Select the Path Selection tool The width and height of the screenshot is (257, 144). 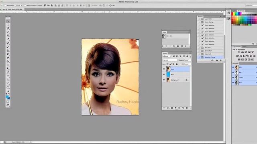click(x=8, y=80)
